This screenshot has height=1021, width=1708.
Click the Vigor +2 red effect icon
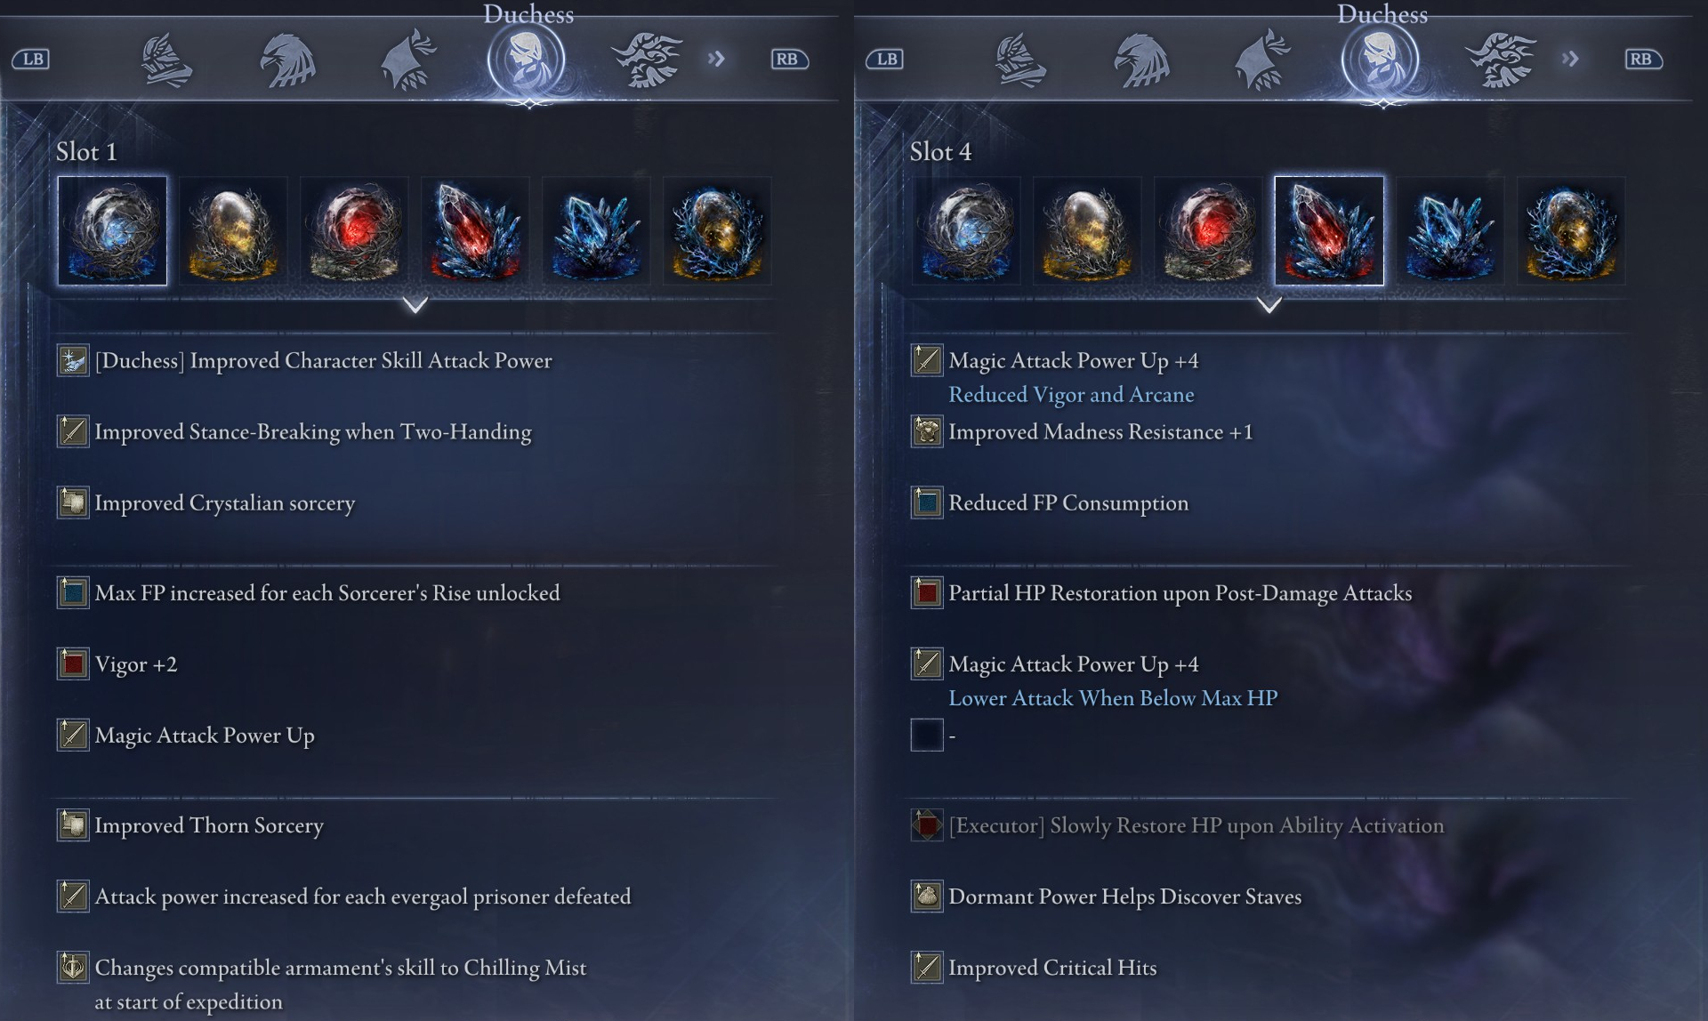pos(73,663)
